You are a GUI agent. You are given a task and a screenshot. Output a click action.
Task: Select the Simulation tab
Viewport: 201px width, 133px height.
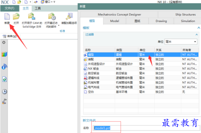coord(188,21)
